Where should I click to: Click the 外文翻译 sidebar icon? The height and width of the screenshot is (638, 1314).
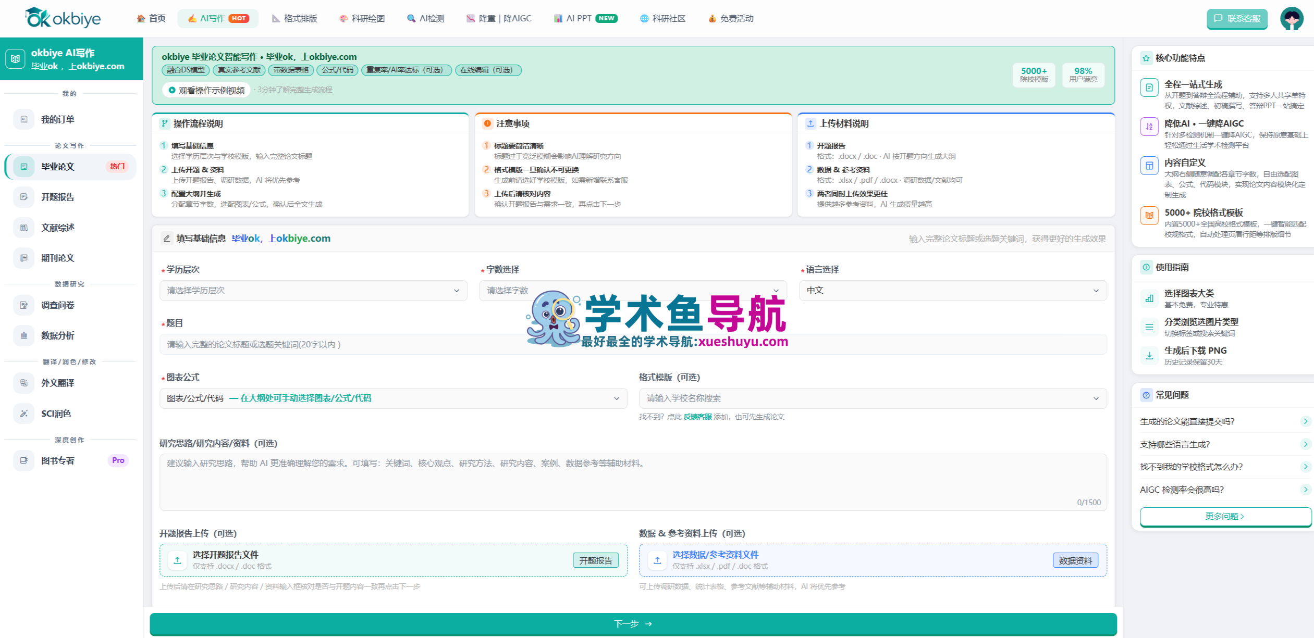coord(24,383)
